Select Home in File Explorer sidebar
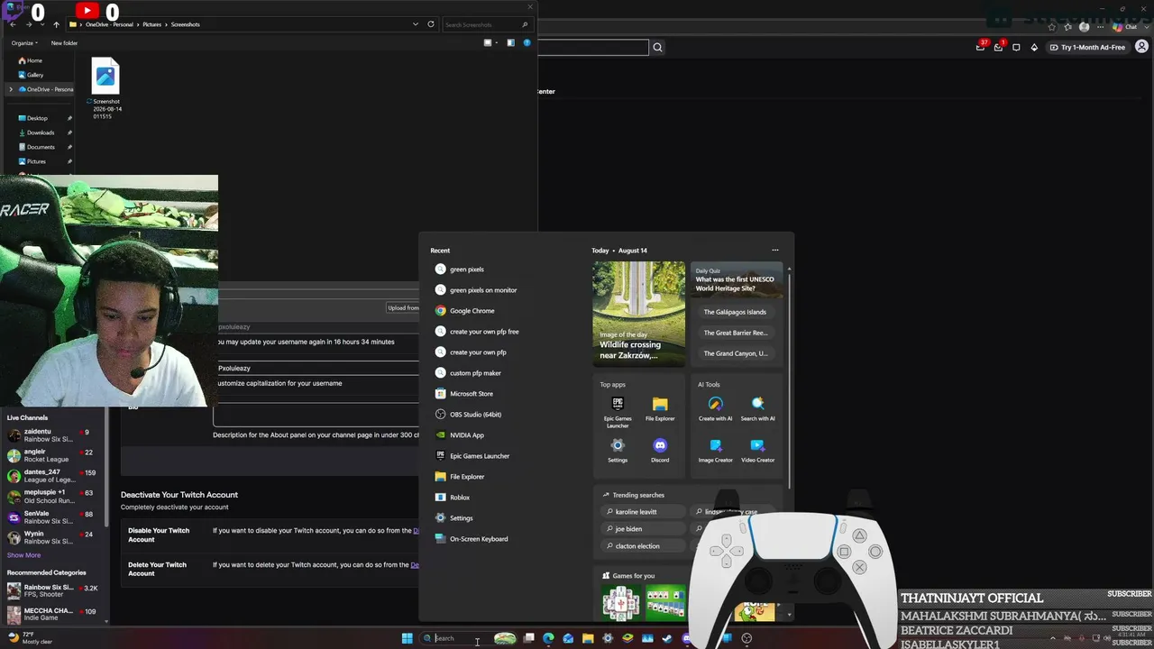Image resolution: width=1154 pixels, height=649 pixels. pyautogui.click(x=30, y=60)
